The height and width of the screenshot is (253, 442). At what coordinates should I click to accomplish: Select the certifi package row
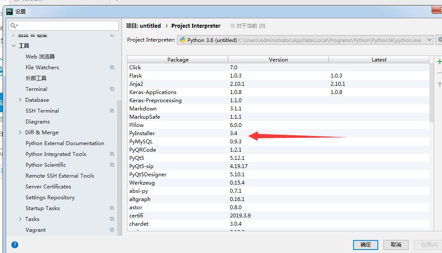[278, 216]
